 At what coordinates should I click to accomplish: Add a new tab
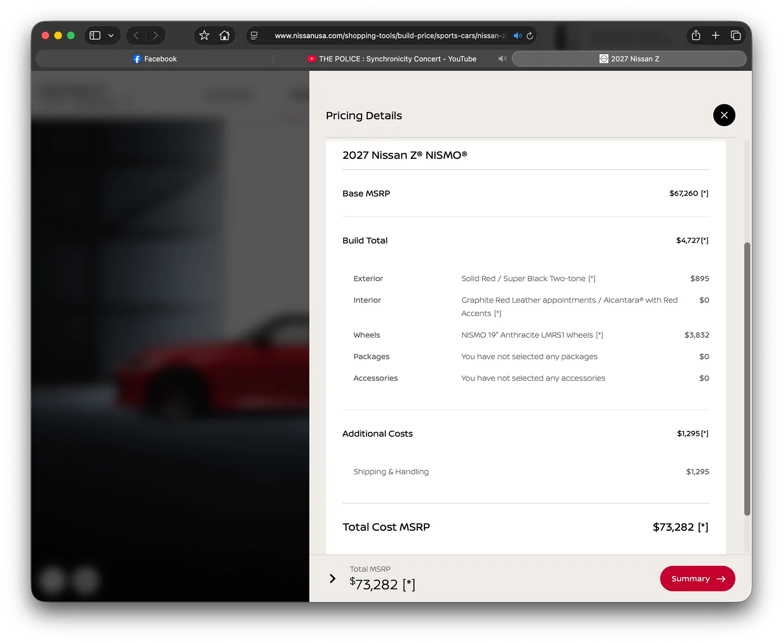[715, 36]
